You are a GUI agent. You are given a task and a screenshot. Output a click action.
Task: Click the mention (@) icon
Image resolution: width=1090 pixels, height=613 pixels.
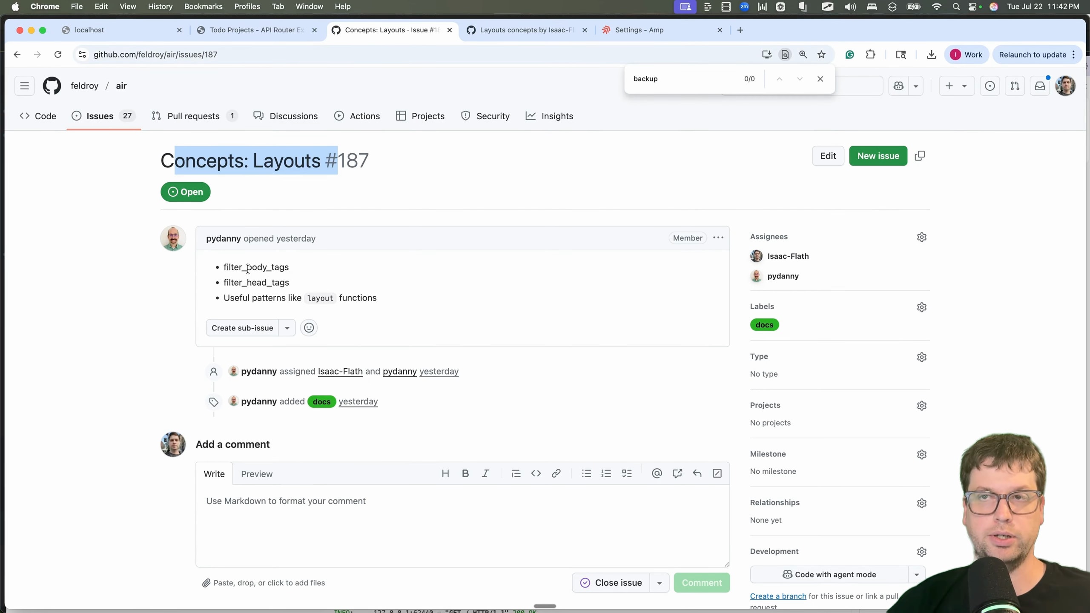(657, 473)
